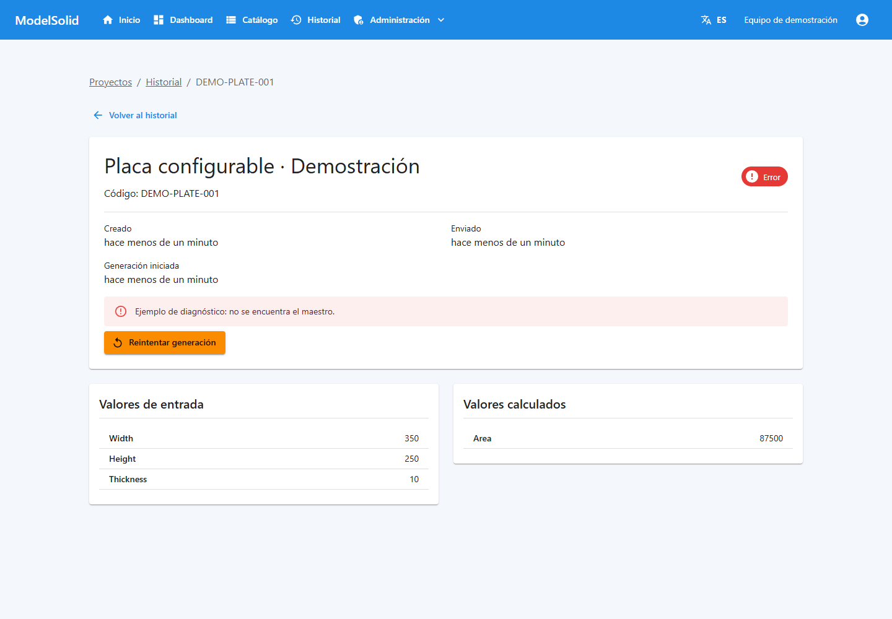Click the Equipo de demostración label
Screen dimensions: 892x619
[x=790, y=20]
